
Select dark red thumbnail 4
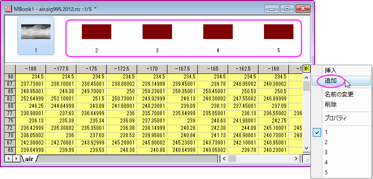click(x=218, y=32)
